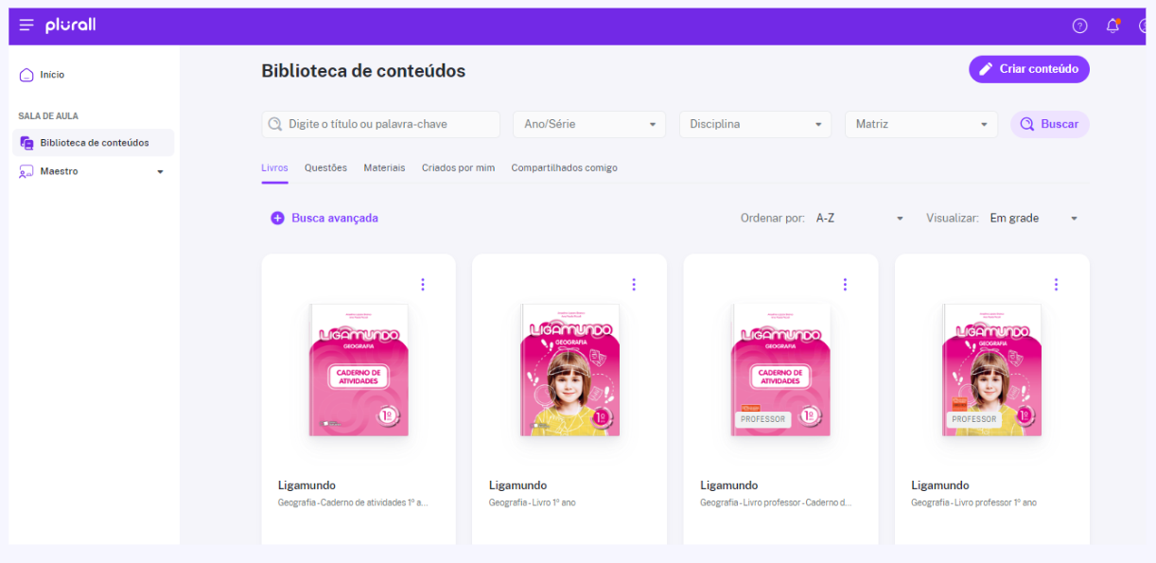This screenshot has height=563, width=1156.
Task: Click the text 'Geografia - Caderno de atividades 1º a...'
Action: pos(353,502)
